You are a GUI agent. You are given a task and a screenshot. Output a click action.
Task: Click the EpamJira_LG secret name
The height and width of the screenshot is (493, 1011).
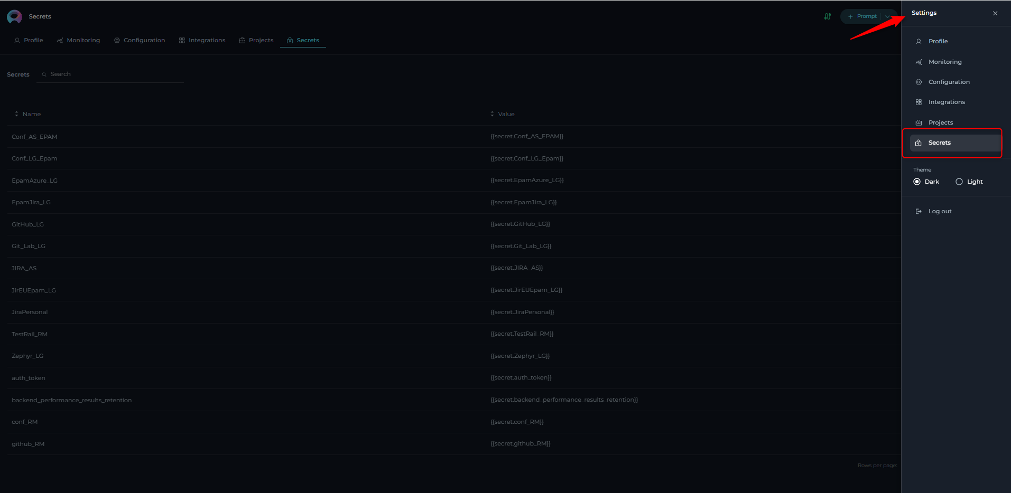31,202
